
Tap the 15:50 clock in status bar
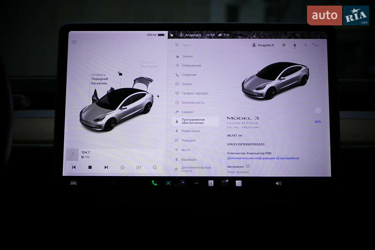pos(210,35)
